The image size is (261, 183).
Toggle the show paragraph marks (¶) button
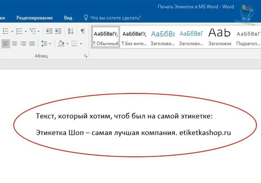coord(82,31)
